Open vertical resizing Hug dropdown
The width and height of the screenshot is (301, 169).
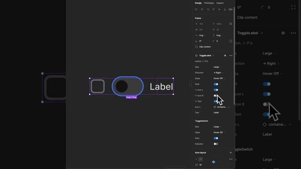point(218,36)
